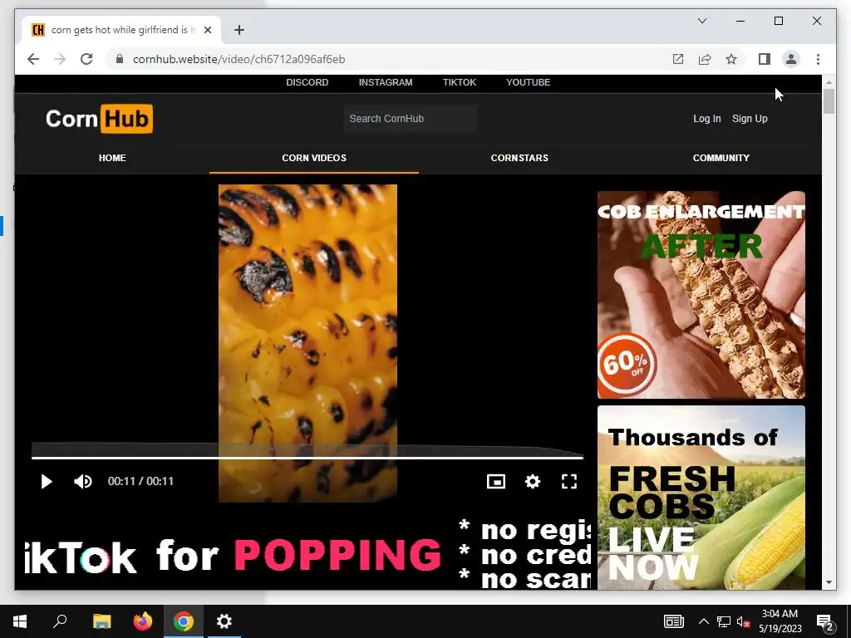Focus the Search CornHub field
This screenshot has height=638, width=851.
pos(411,118)
